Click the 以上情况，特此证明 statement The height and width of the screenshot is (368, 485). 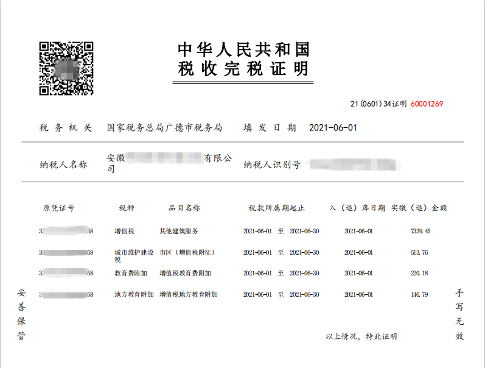pyautogui.click(x=361, y=336)
